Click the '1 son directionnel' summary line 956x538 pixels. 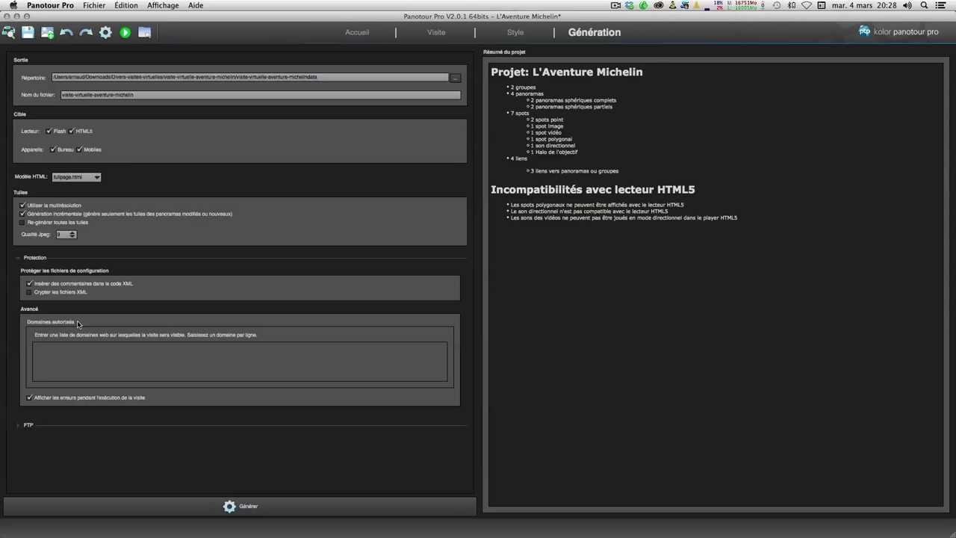click(553, 146)
